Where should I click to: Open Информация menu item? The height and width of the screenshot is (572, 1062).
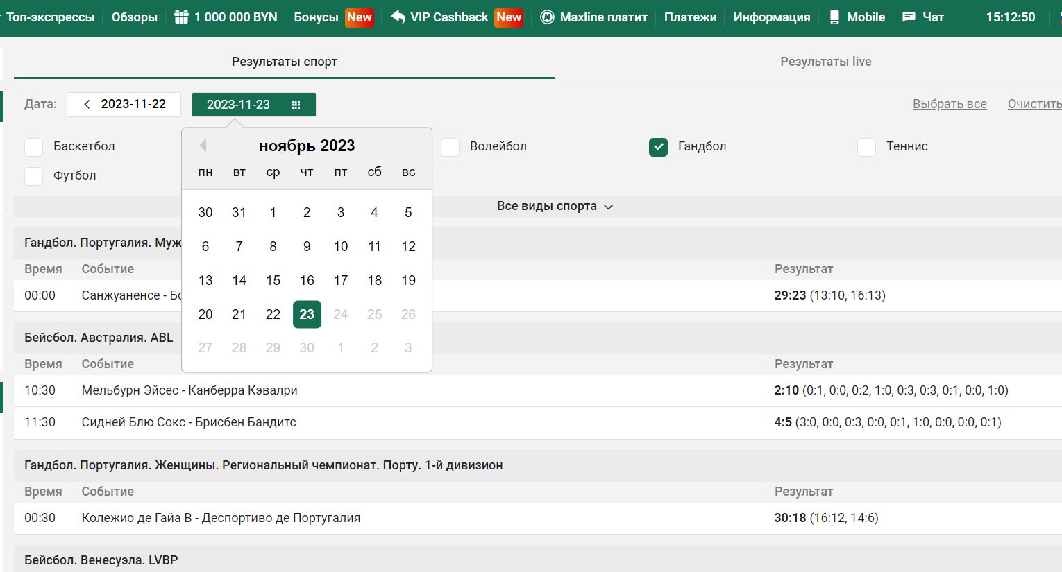pyautogui.click(x=772, y=17)
